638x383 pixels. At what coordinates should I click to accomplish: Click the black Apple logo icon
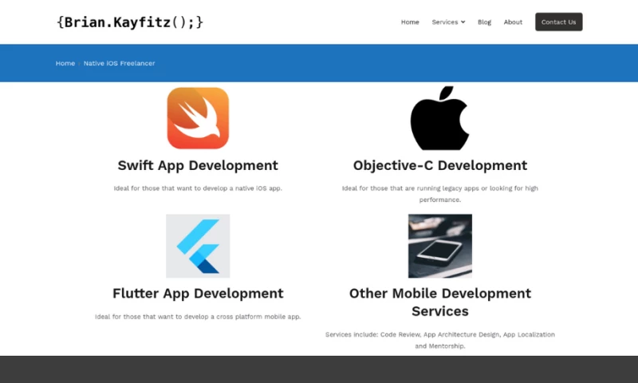coord(439,118)
